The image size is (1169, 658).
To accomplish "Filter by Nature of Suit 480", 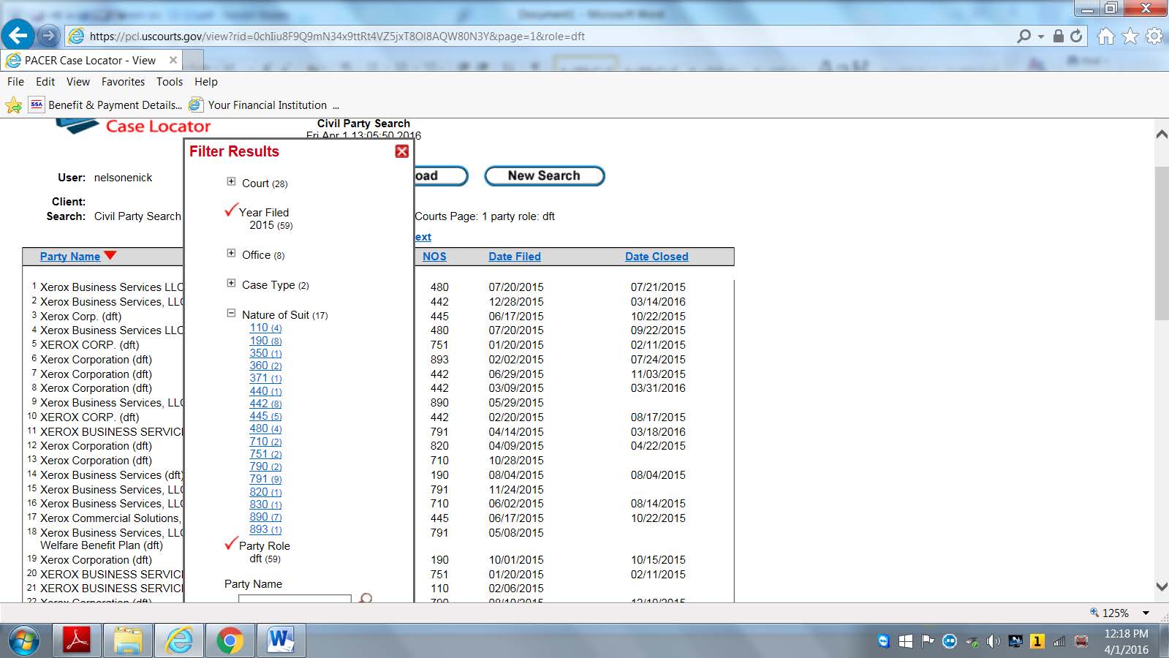I will pos(265,428).
